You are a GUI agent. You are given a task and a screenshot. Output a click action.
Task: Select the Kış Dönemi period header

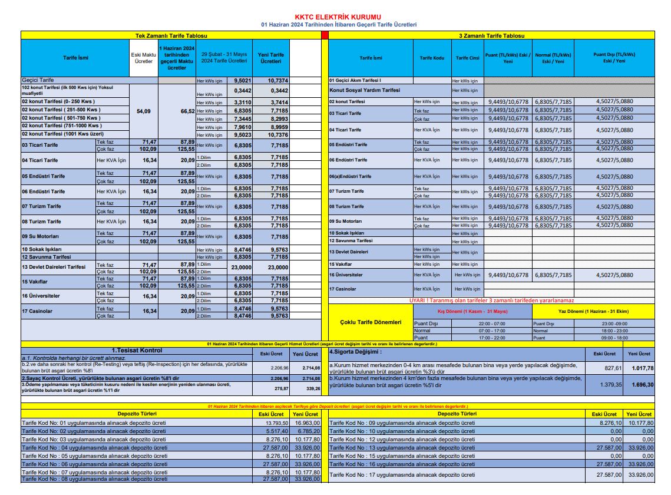click(472, 311)
